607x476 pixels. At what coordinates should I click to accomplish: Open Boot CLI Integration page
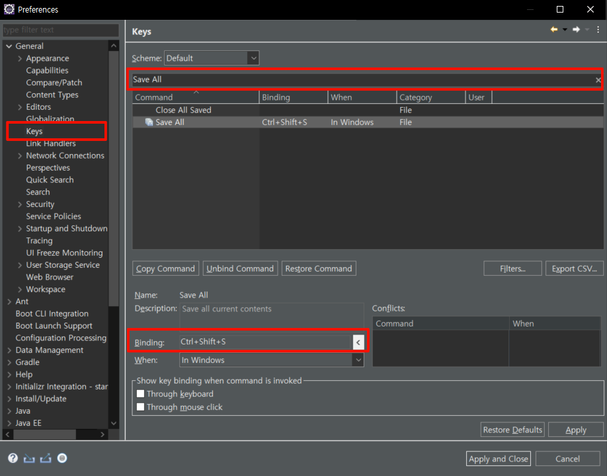point(52,313)
